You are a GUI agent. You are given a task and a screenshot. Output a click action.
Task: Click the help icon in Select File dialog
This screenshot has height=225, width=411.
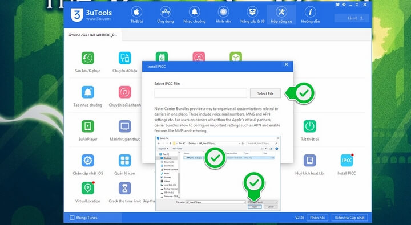point(276,149)
